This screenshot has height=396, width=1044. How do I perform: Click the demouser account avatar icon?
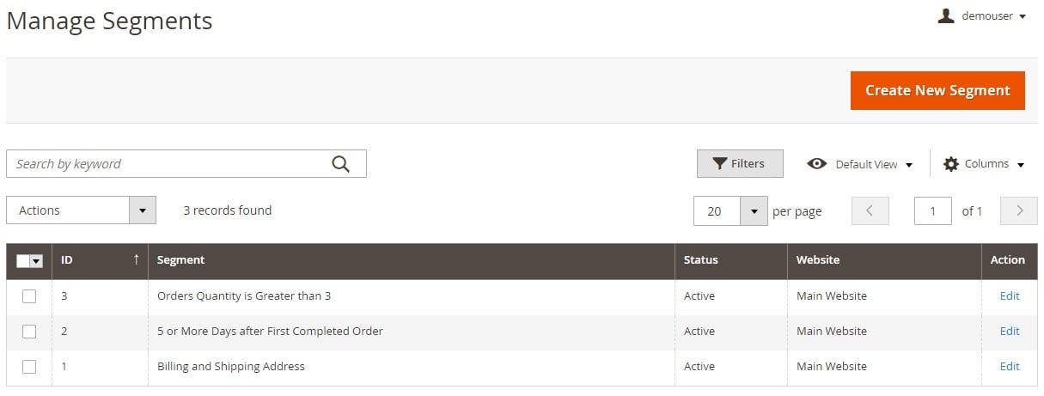pyautogui.click(x=946, y=15)
